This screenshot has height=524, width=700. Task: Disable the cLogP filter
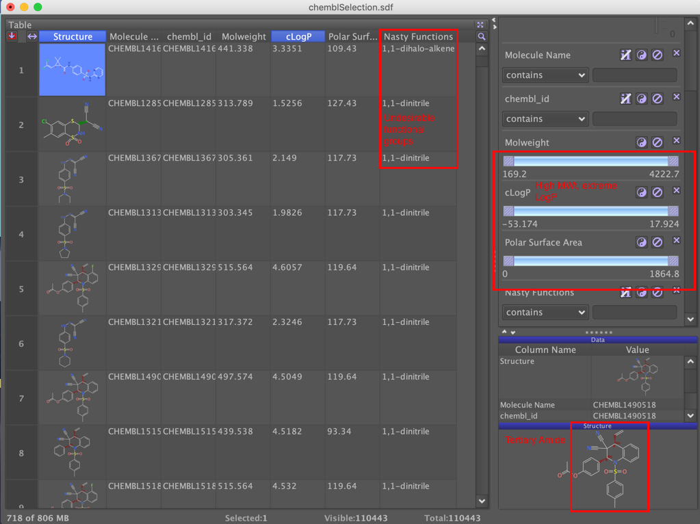(657, 192)
